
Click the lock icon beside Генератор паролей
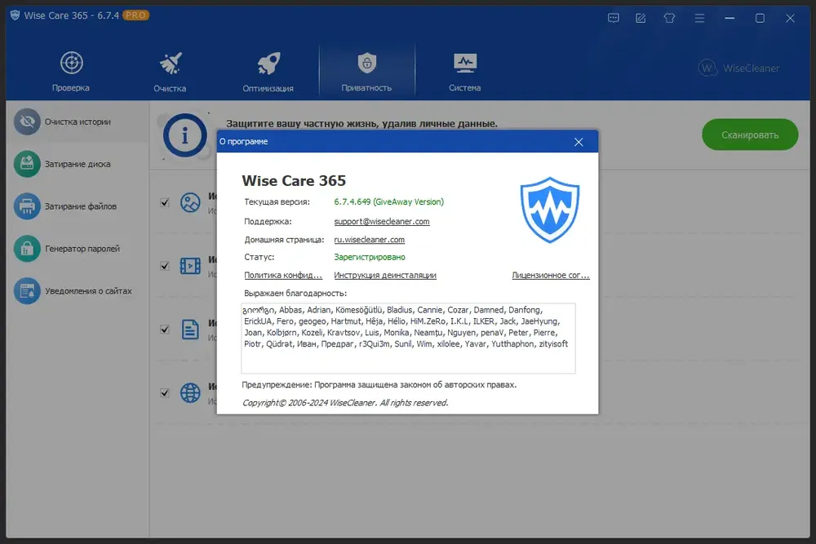coord(27,249)
